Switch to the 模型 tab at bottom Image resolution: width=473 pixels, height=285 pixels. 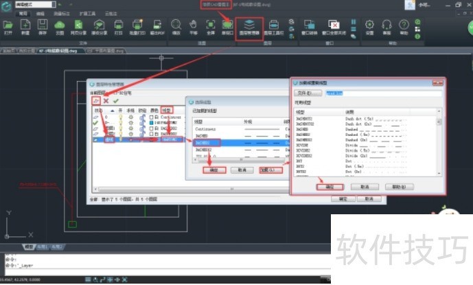29,246
